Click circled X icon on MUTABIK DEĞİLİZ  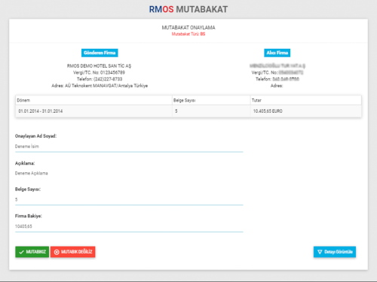click(57, 252)
